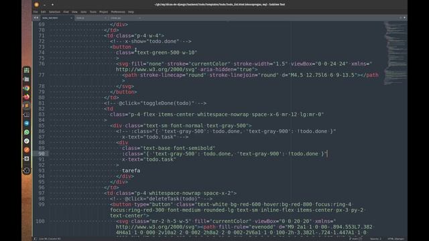Open the View menu
The height and width of the screenshot is (241, 429).
74,12
